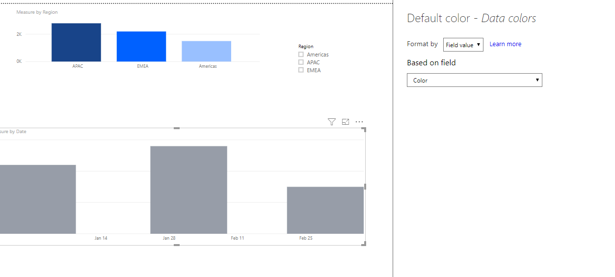The height and width of the screenshot is (277, 615).
Task: Click the Format by label
Action: point(422,44)
